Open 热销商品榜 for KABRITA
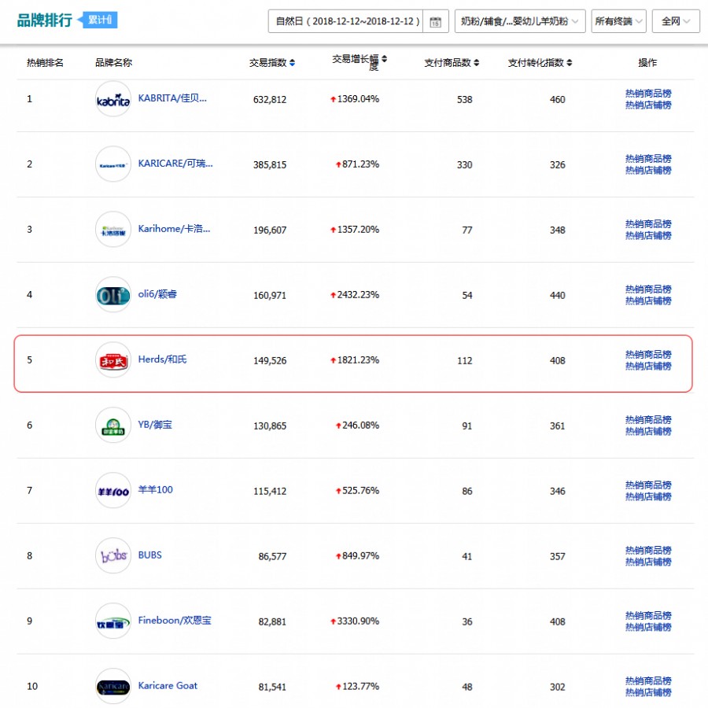This screenshot has height=708, width=708. pyautogui.click(x=647, y=93)
